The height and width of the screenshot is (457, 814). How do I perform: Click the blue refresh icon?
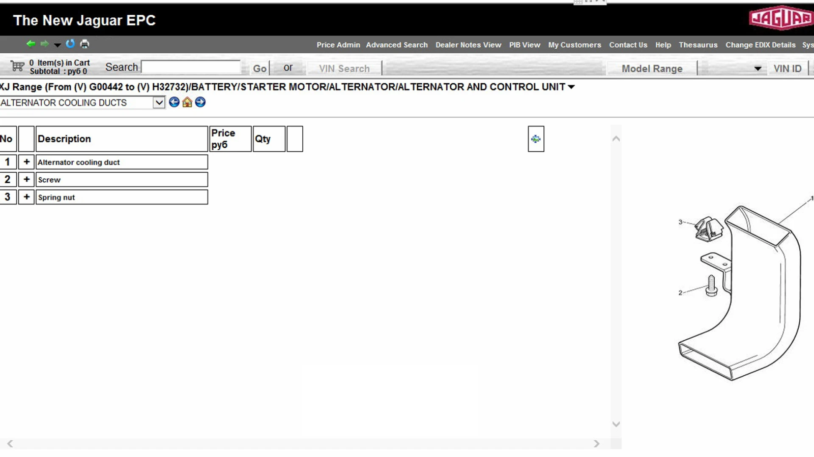point(70,44)
